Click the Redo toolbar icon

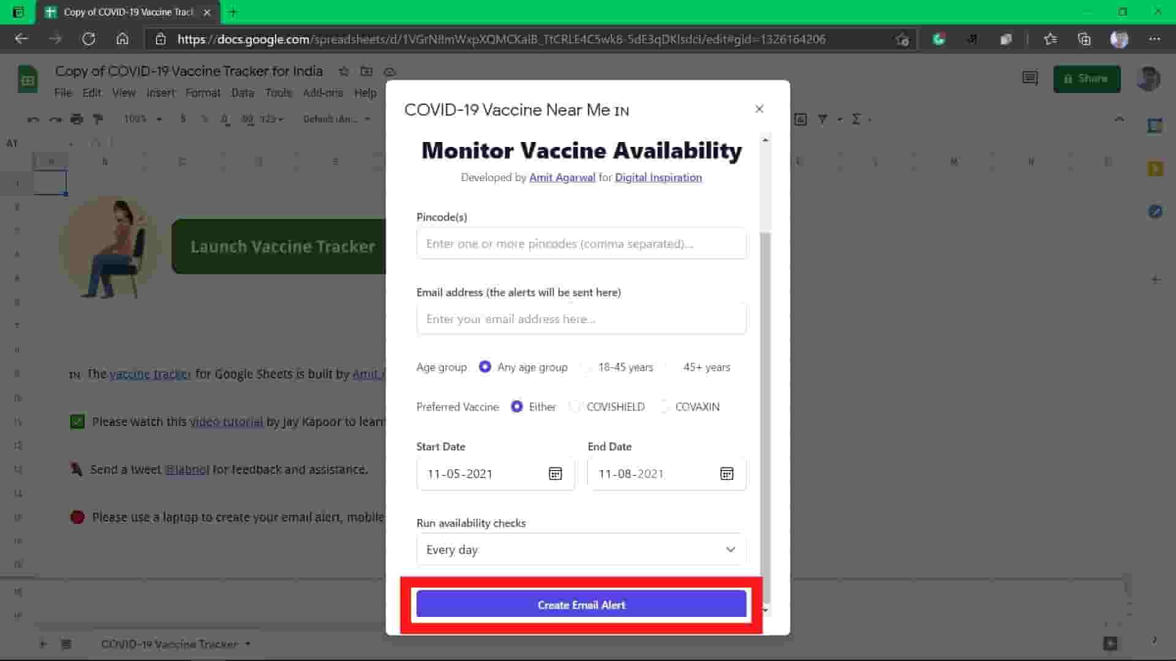[x=55, y=119]
